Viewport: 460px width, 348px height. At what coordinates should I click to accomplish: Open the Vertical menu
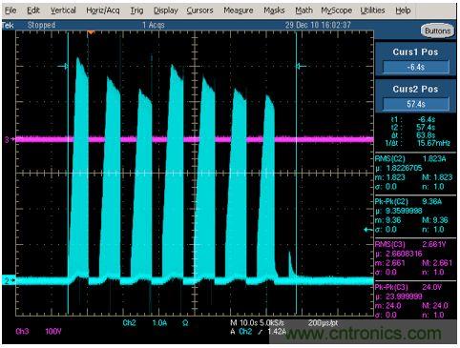pos(63,10)
